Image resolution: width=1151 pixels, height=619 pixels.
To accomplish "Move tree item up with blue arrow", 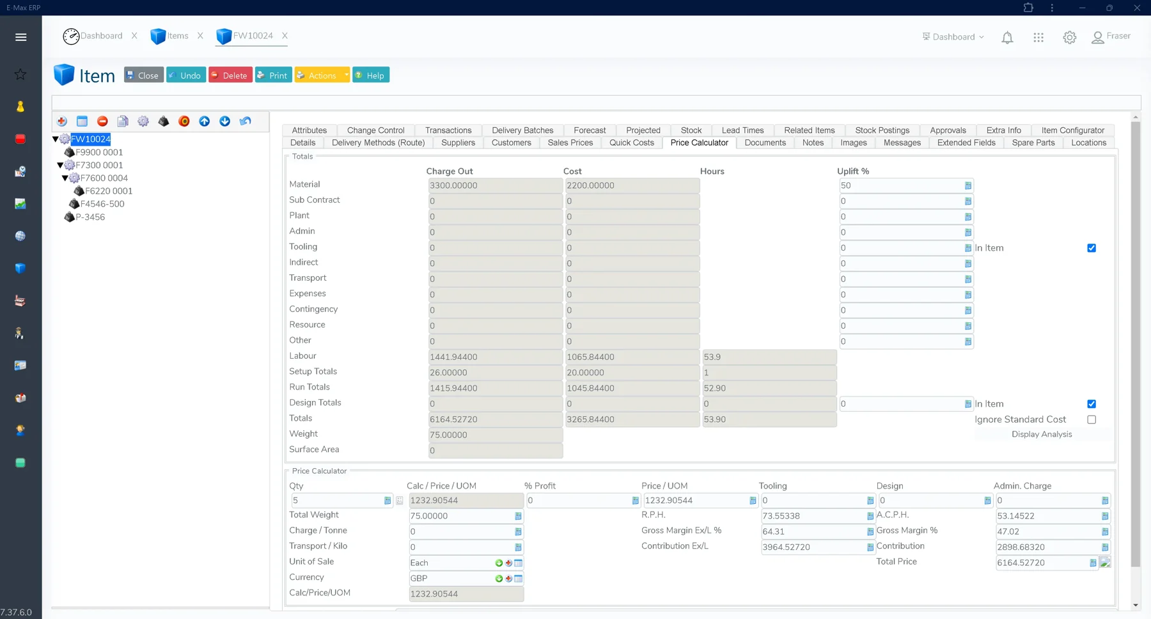I will pos(205,121).
